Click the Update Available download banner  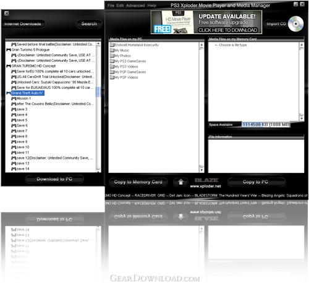[x=206, y=22]
